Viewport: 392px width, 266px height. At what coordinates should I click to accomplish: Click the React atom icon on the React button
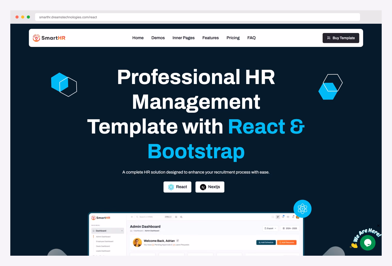click(x=171, y=187)
